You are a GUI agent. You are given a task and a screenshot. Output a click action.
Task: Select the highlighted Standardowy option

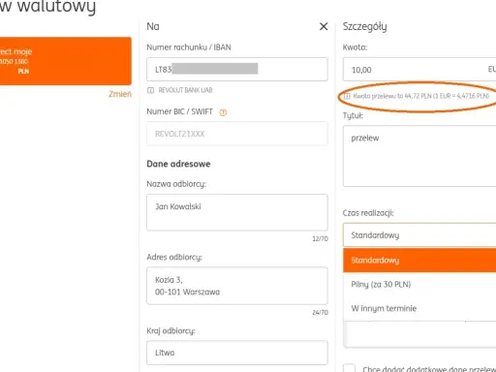419,261
